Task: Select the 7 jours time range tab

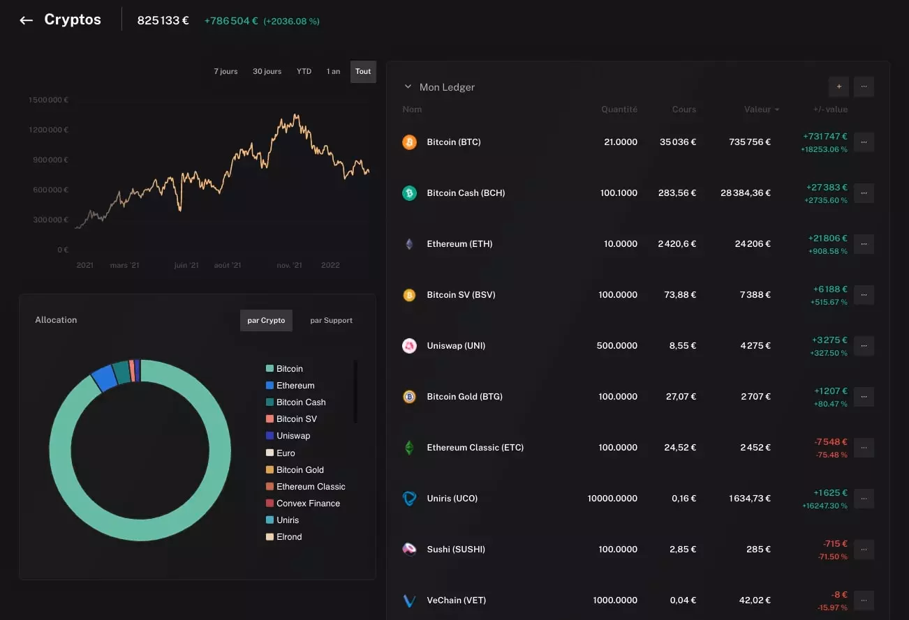Action: pyautogui.click(x=226, y=71)
